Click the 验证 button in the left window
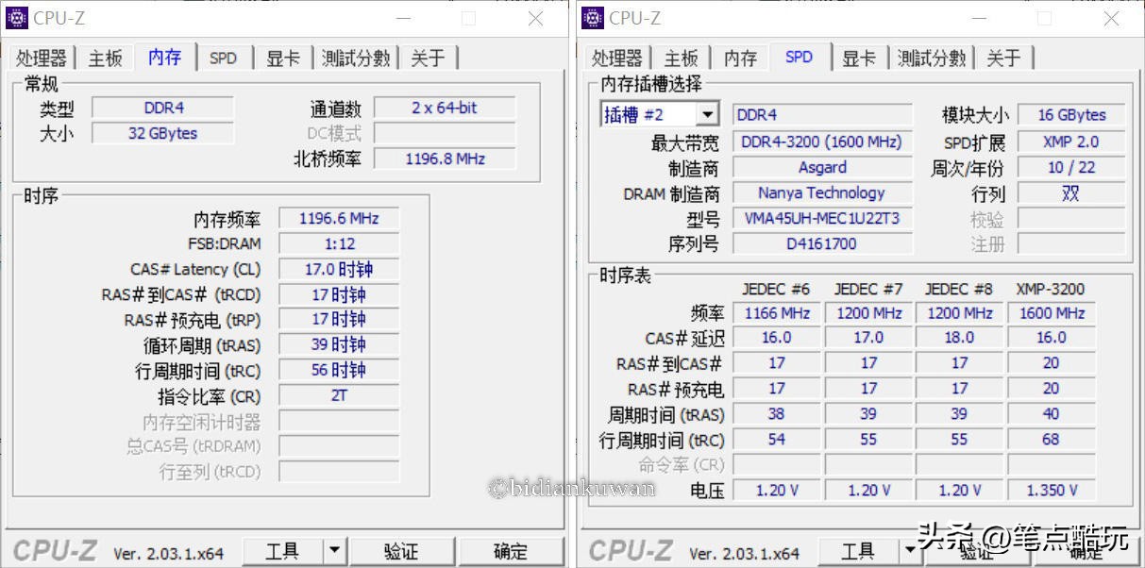This screenshot has width=1145, height=568. [x=402, y=551]
